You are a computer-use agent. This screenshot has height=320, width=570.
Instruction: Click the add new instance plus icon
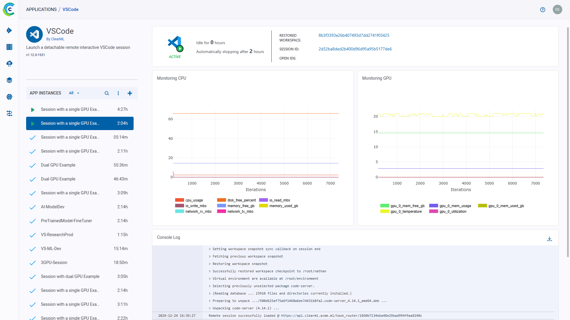click(130, 93)
